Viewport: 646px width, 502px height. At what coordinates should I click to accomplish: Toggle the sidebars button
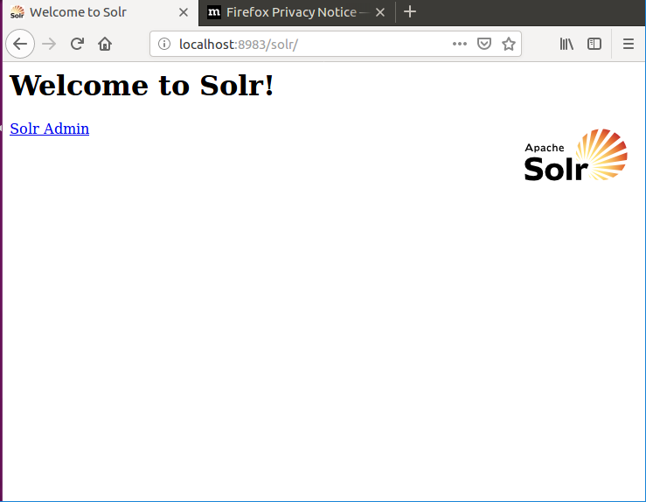[x=594, y=44]
